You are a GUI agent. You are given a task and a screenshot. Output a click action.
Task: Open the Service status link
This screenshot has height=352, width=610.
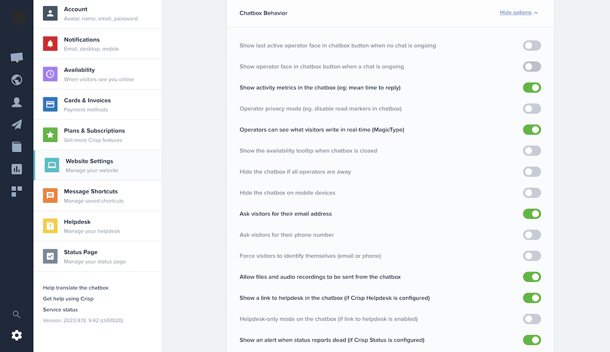[60, 310]
